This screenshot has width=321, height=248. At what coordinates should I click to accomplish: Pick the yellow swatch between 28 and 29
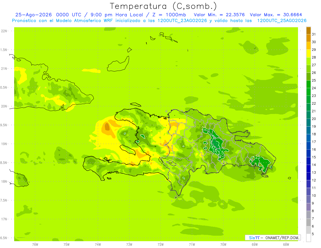pyautogui.click(x=308, y=54)
